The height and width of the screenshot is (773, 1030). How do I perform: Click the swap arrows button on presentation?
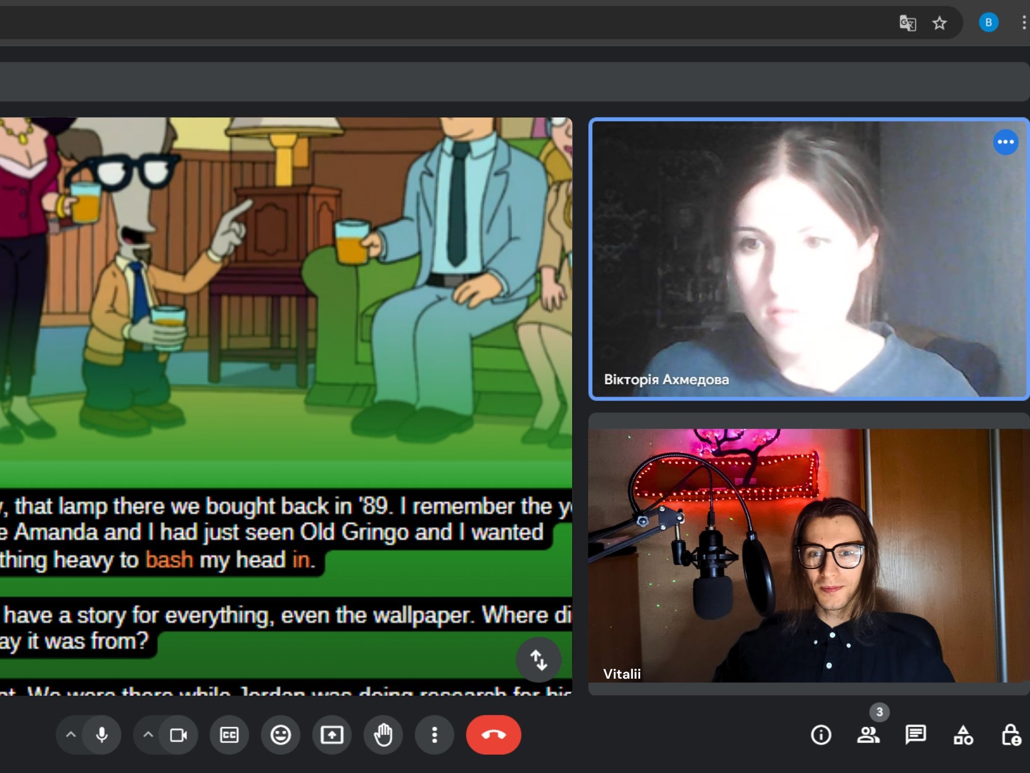click(539, 660)
